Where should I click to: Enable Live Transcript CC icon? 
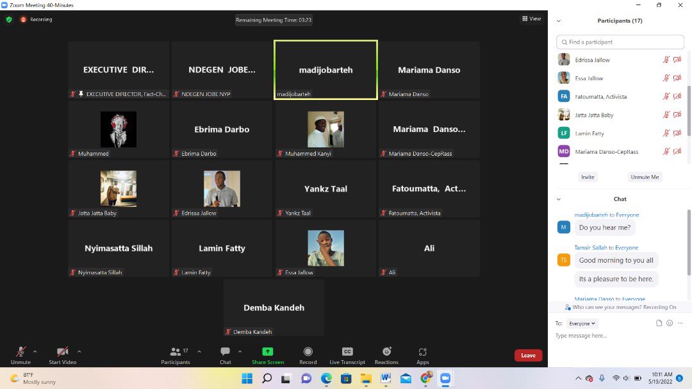pos(347,351)
